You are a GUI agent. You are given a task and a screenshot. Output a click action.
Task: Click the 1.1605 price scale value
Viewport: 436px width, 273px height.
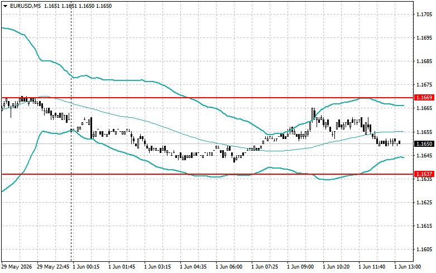pyautogui.click(x=424, y=250)
